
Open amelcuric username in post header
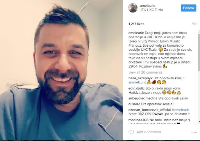point(147,6)
